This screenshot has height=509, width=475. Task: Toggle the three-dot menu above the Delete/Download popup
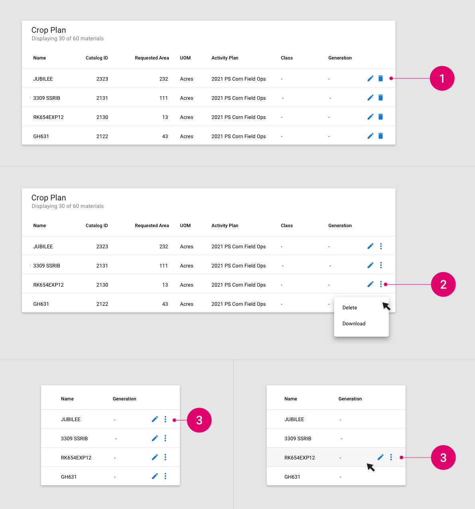pyautogui.click(x=381, y=284)
